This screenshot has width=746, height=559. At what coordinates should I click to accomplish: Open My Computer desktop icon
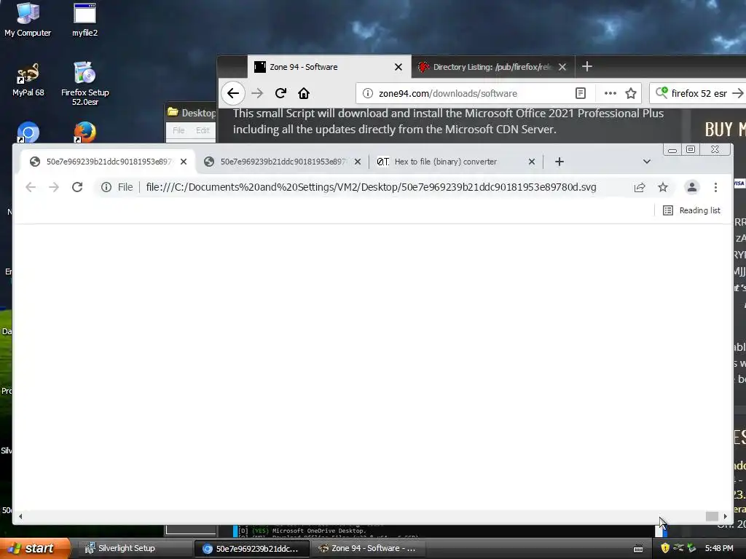(28, 20)
